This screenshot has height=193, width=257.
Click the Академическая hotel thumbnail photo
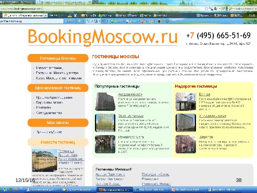[105, 102]
